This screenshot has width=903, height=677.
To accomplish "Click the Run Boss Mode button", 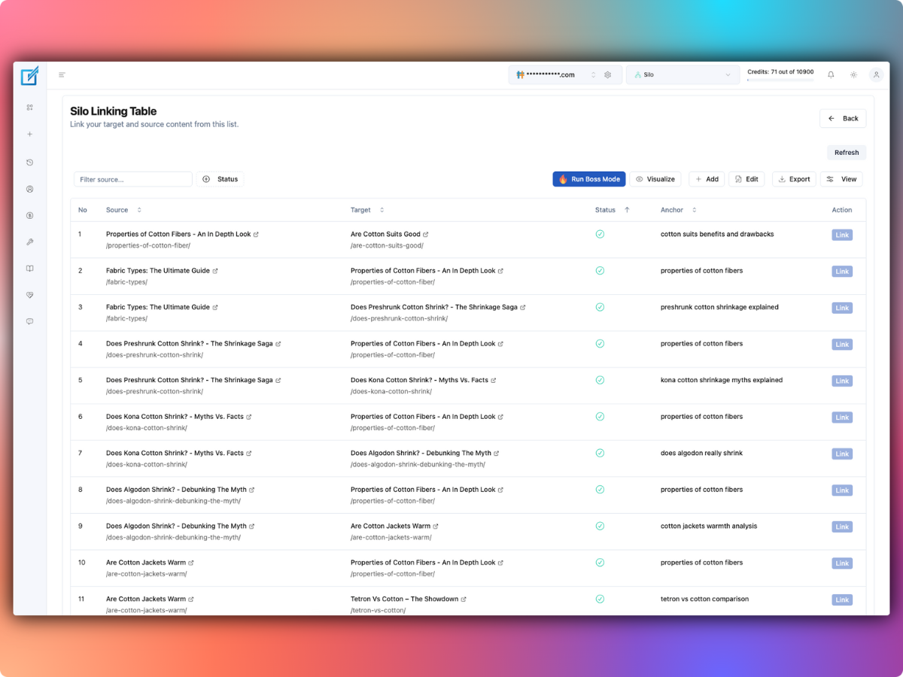I will 589,179.
